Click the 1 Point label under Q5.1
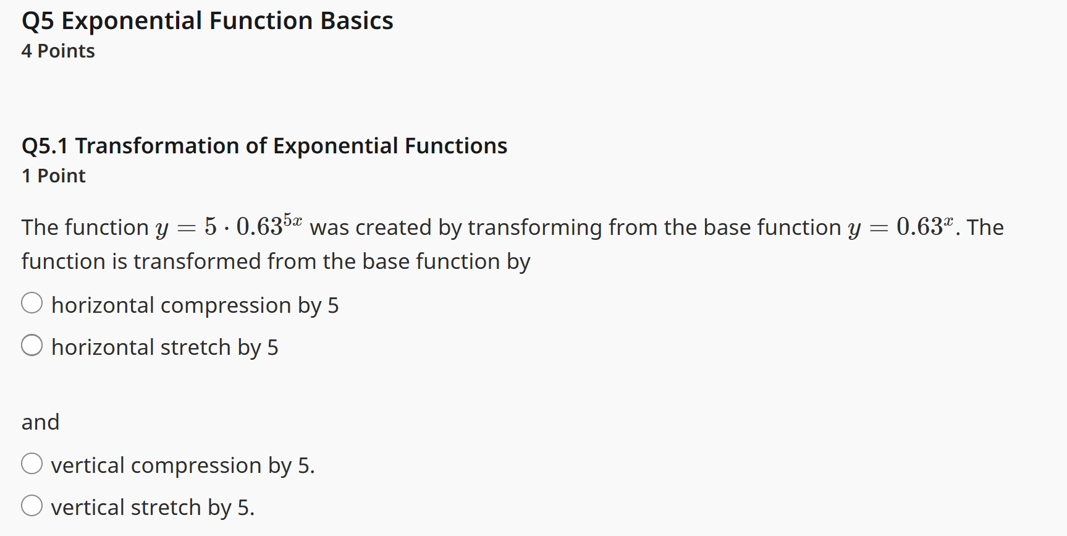This screenshot has height=536, width=1067. 53,176
